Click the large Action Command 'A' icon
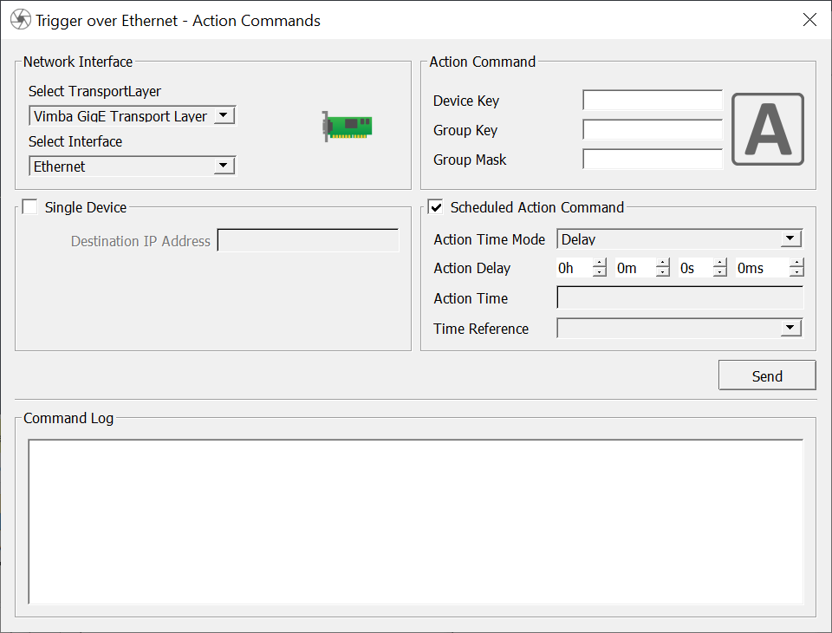 [767, 129]
